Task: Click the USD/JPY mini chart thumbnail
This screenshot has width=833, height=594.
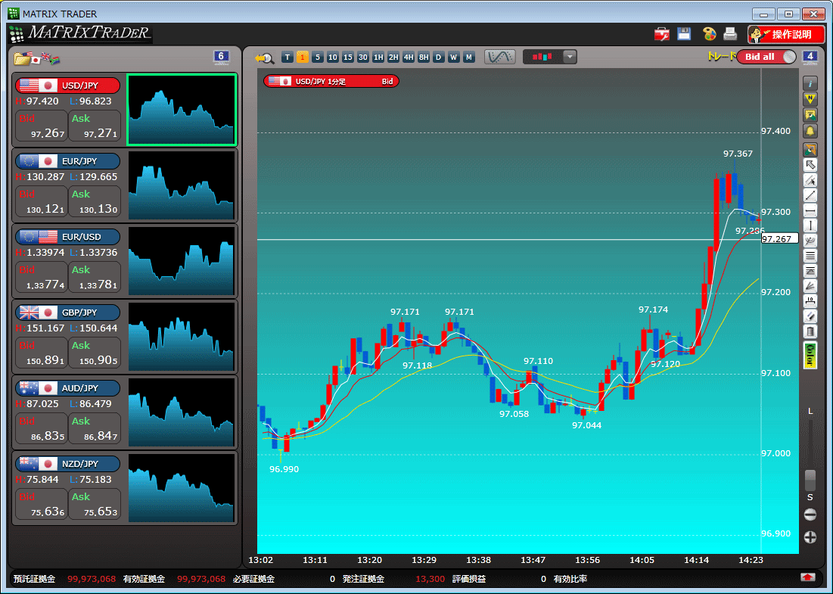Action: [x=182, y=110]
